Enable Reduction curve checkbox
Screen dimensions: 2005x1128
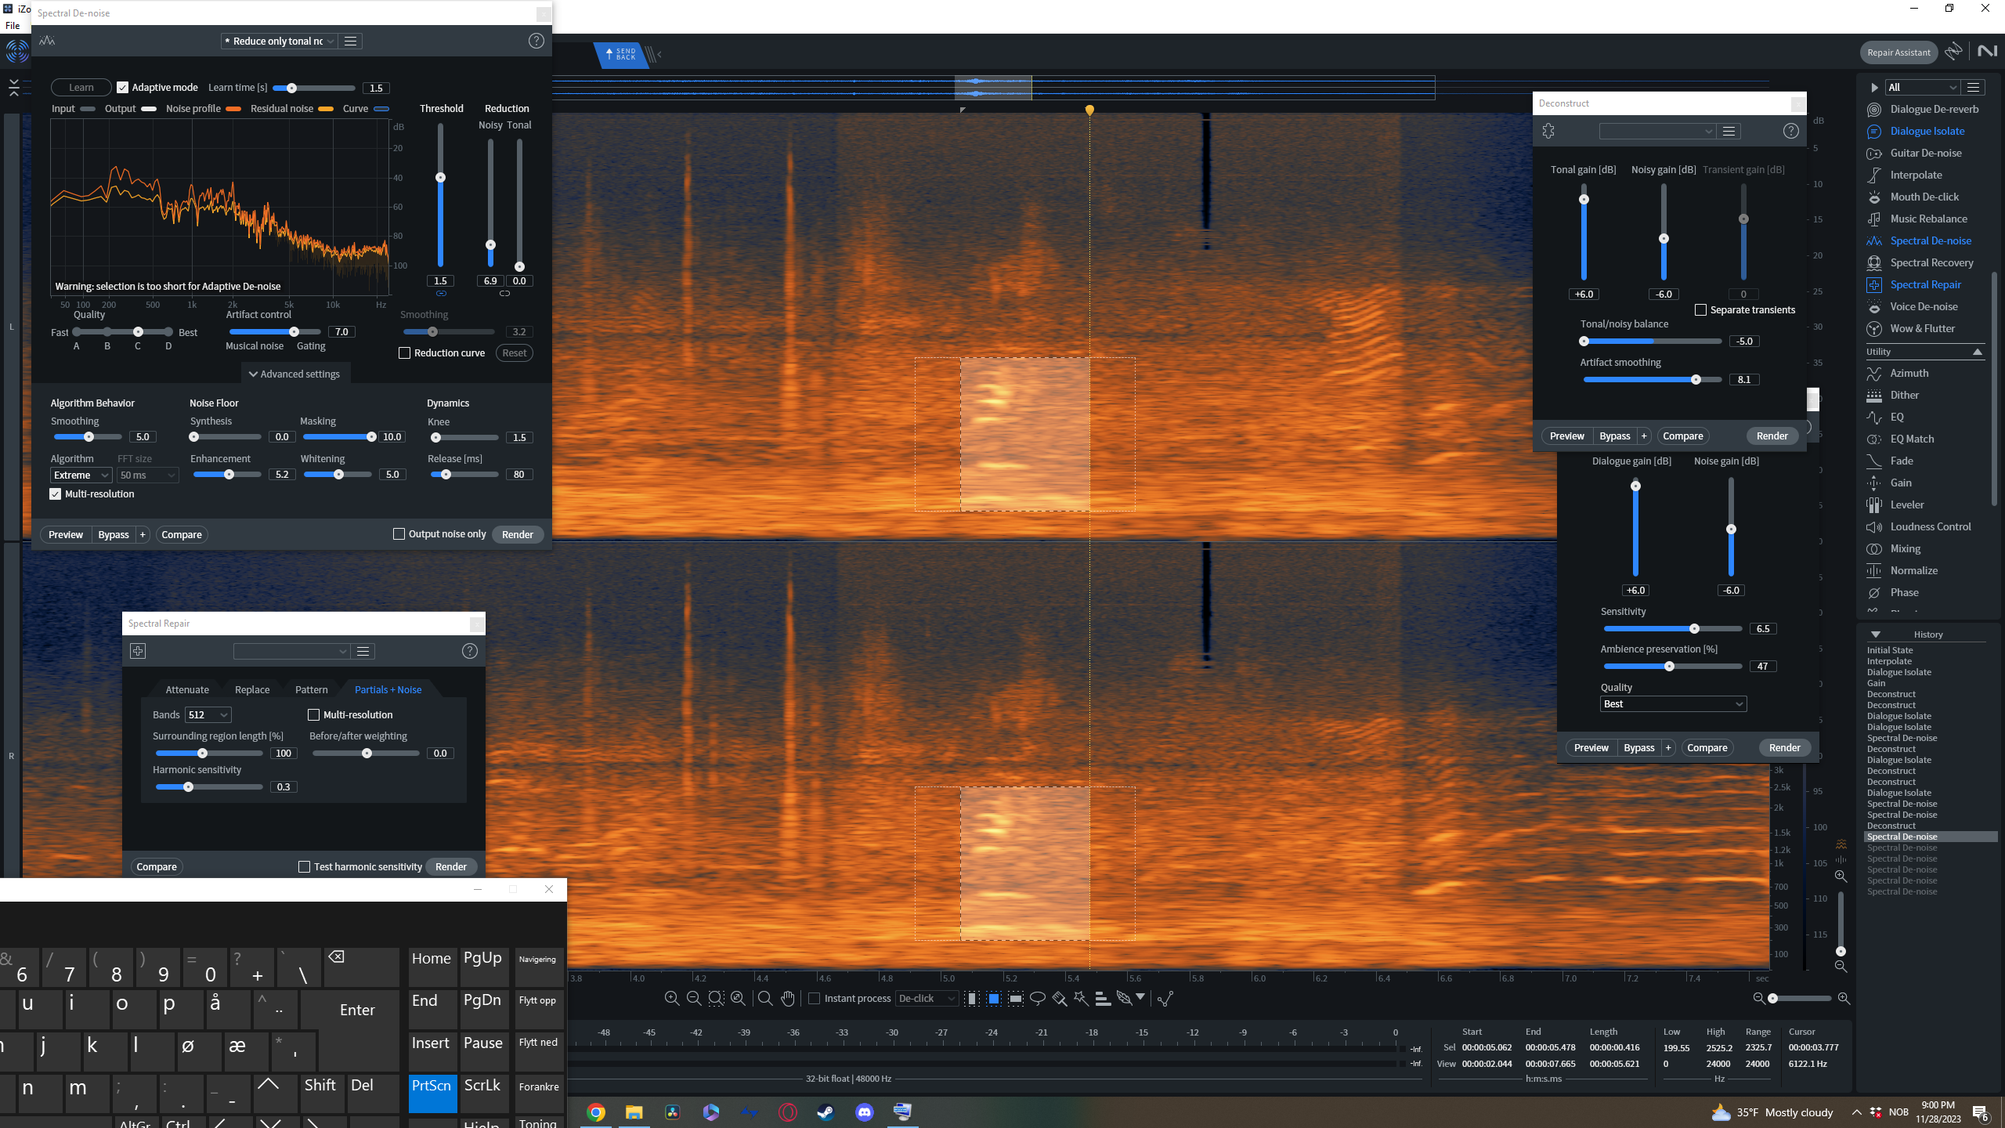pyautogui.click(x=404, y=352)
